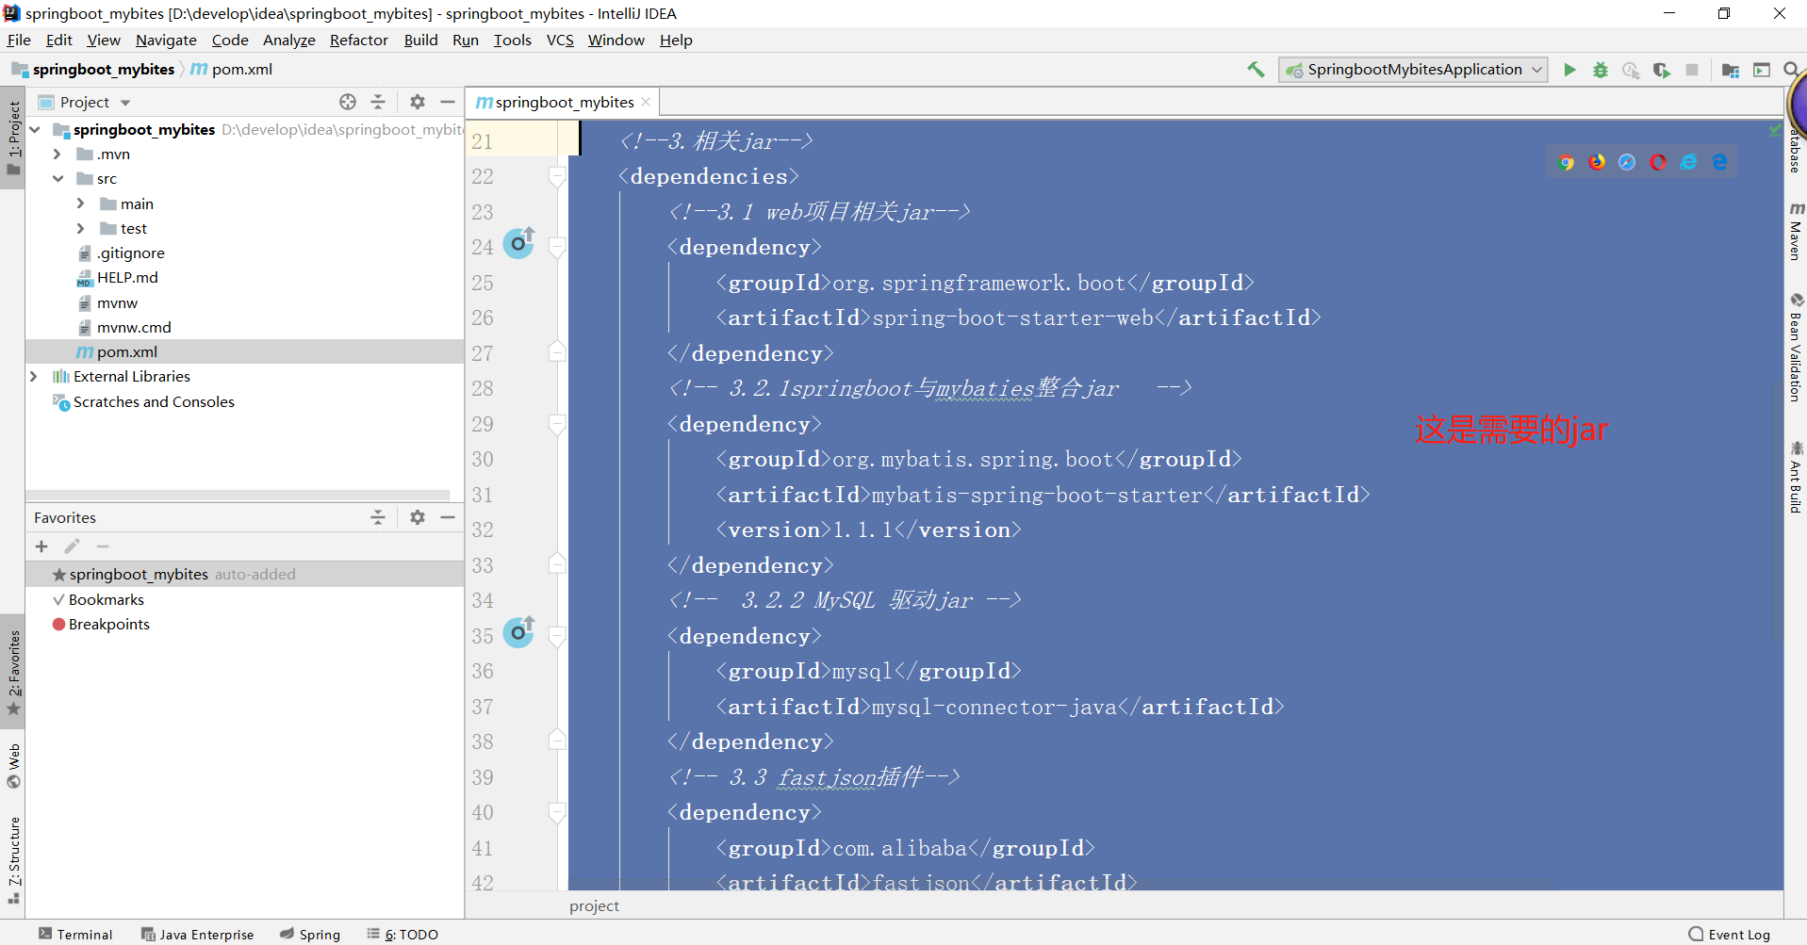Open the TODO tool window

pos(402,934)
